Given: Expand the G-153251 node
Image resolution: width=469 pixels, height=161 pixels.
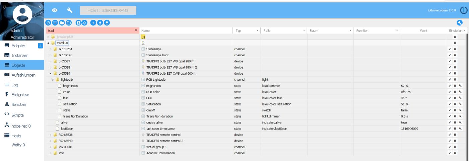Looking at the screenshot, I should 51,49.
